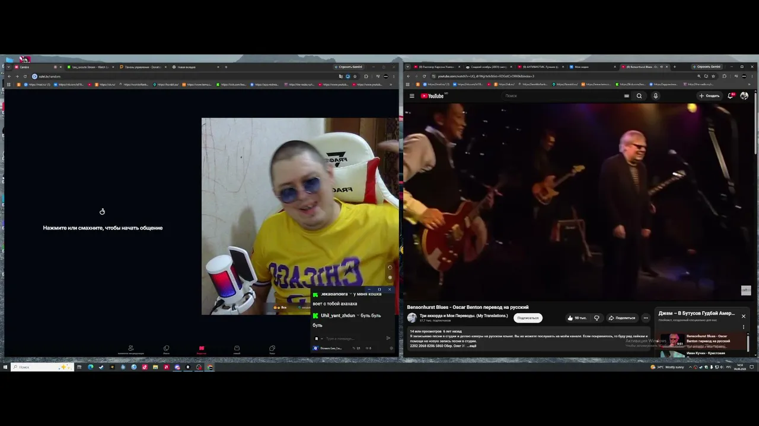Viewport: 759px width, 426px height.
Task: Click 'Спросить Gemini' in the left window
Action: pos(349,67)
